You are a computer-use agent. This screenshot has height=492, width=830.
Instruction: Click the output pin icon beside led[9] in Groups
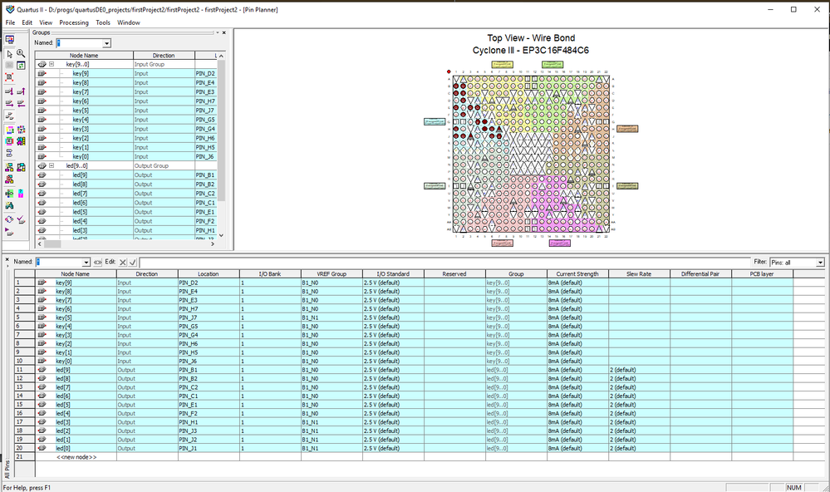pos(42,175)
